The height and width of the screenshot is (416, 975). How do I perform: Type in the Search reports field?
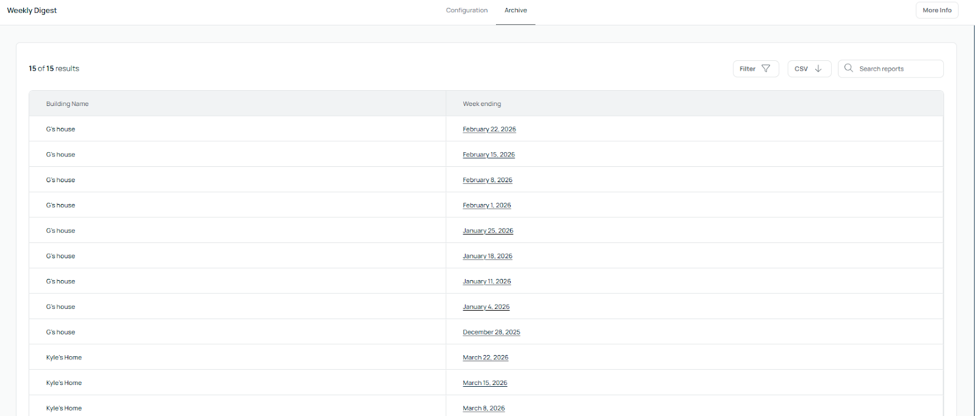pyautogui.click(x=897, y=69)
